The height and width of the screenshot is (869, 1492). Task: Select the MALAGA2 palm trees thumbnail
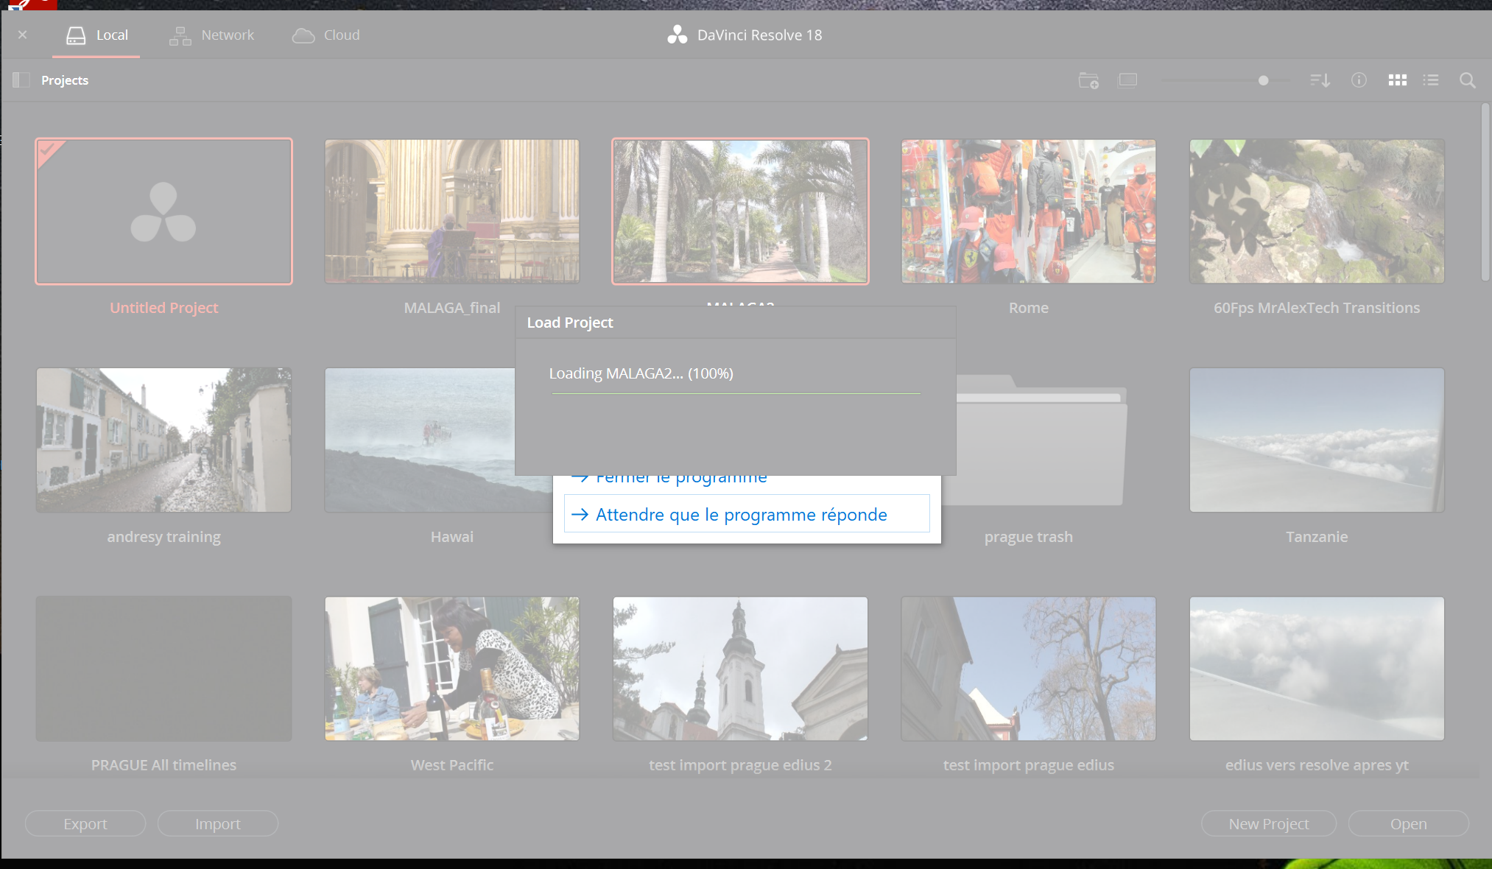[x=740, y=211]
